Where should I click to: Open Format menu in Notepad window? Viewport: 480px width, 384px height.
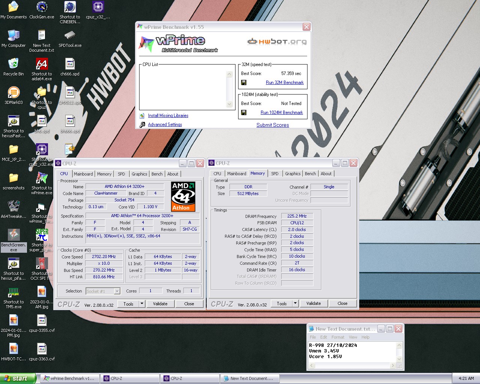(338, 337)
